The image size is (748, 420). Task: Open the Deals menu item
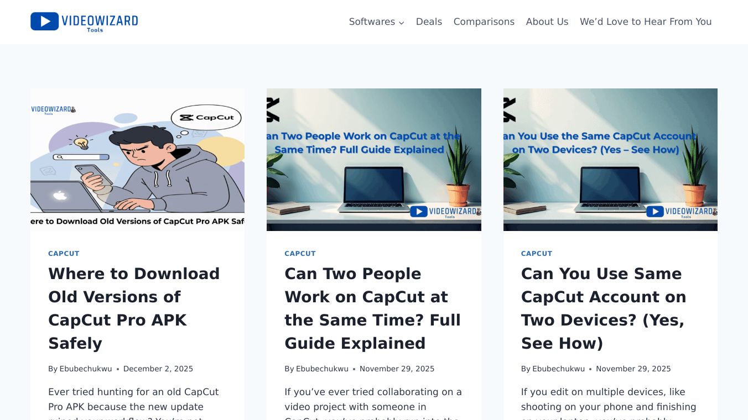pyautogui.click(x=429, y=22)
